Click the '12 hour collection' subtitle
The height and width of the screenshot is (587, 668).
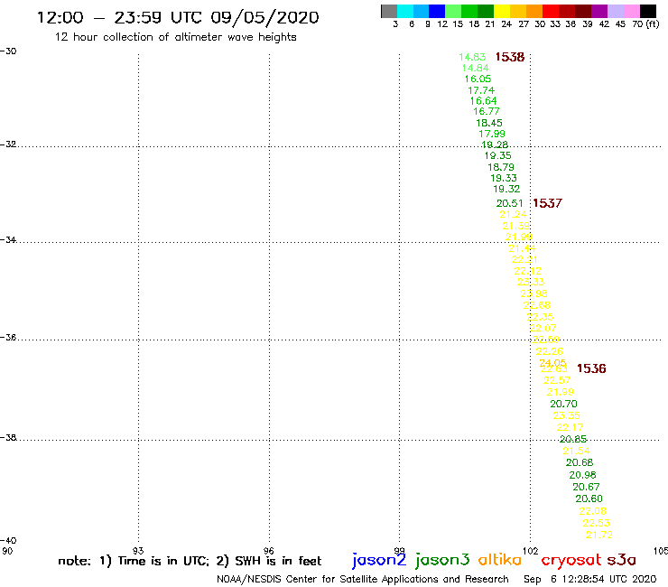(175, 37)
